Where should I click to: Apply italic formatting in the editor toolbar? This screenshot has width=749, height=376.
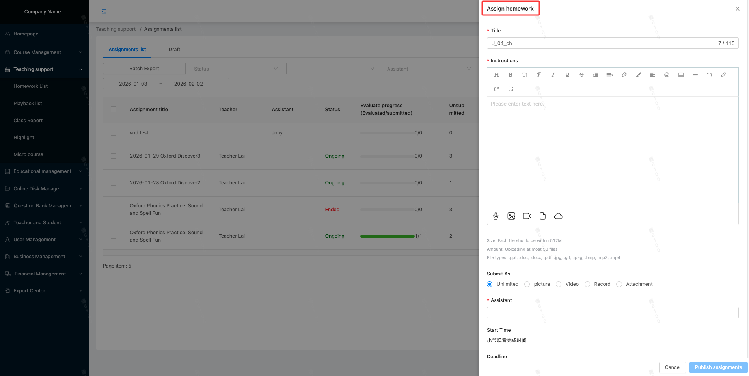pos(553,75)
